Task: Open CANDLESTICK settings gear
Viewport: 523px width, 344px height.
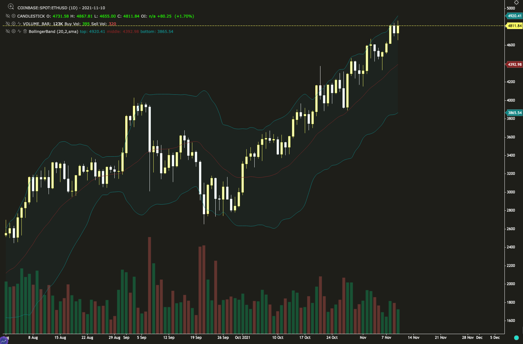Action: 14,16
